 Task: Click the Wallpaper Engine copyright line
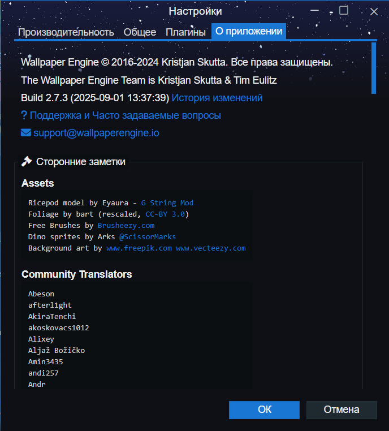coord(176,62)
